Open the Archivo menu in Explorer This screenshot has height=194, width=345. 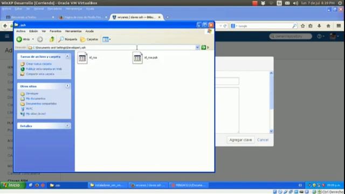click(x=20, y=31)
